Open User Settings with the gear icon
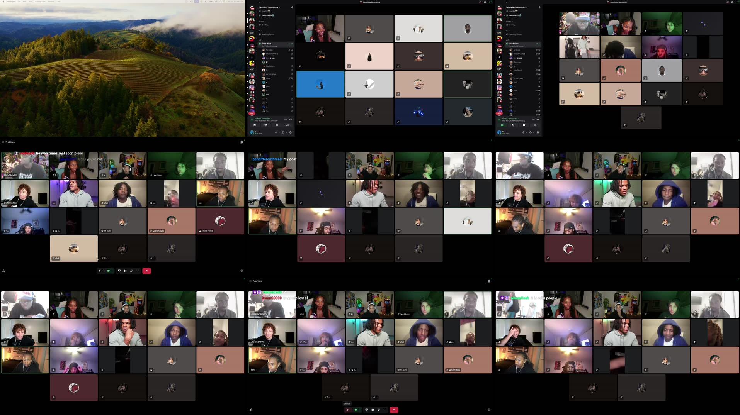740x415 pixels. pyautogui.click(x=291, y=132)
